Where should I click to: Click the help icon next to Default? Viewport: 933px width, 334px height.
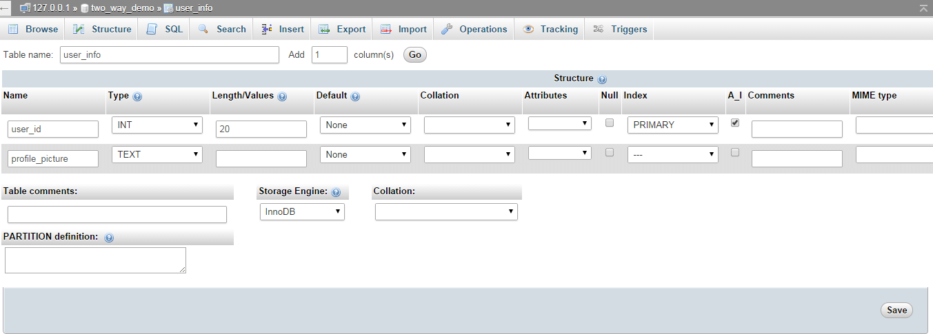355,96
